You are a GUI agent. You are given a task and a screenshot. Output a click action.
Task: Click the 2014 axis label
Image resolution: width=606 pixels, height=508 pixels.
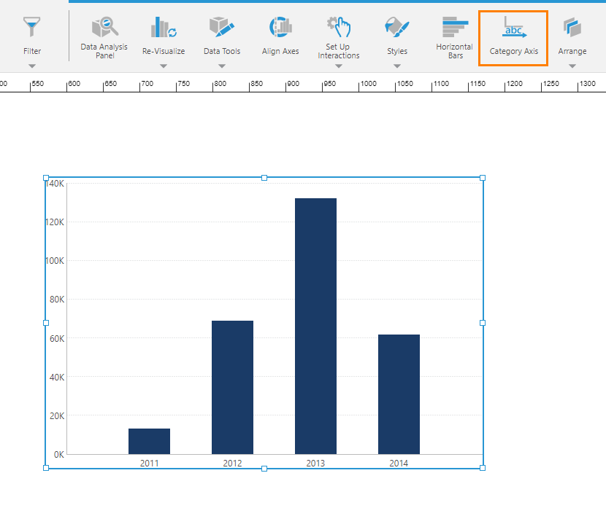[399, 462]
